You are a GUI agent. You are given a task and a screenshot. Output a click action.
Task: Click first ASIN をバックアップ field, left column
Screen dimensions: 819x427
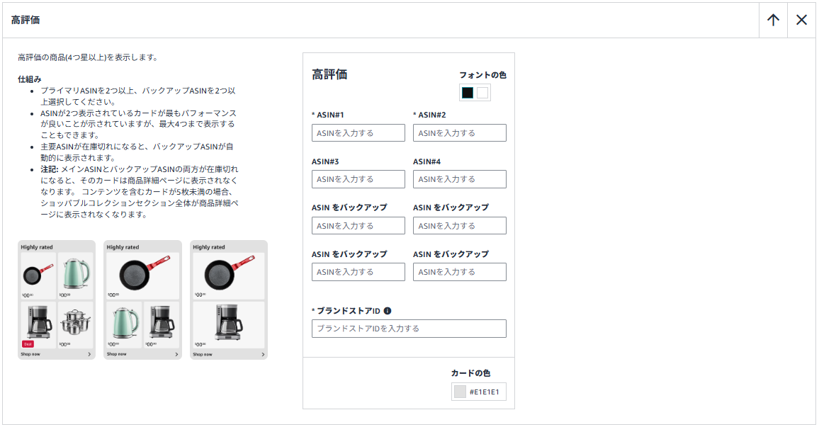click(x=358, y=226)
